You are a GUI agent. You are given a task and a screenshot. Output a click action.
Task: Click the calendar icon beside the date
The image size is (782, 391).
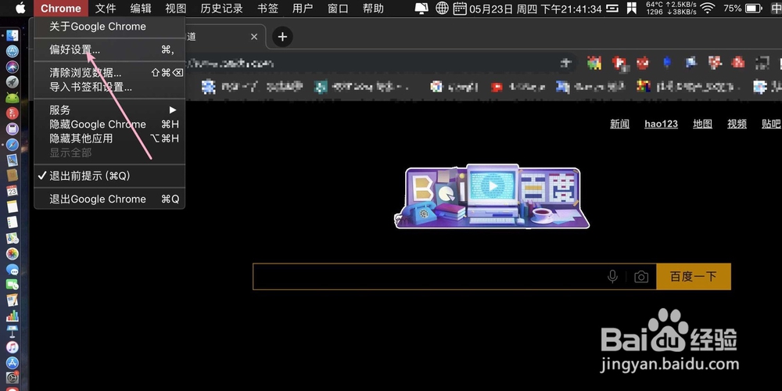click(460, 8)
